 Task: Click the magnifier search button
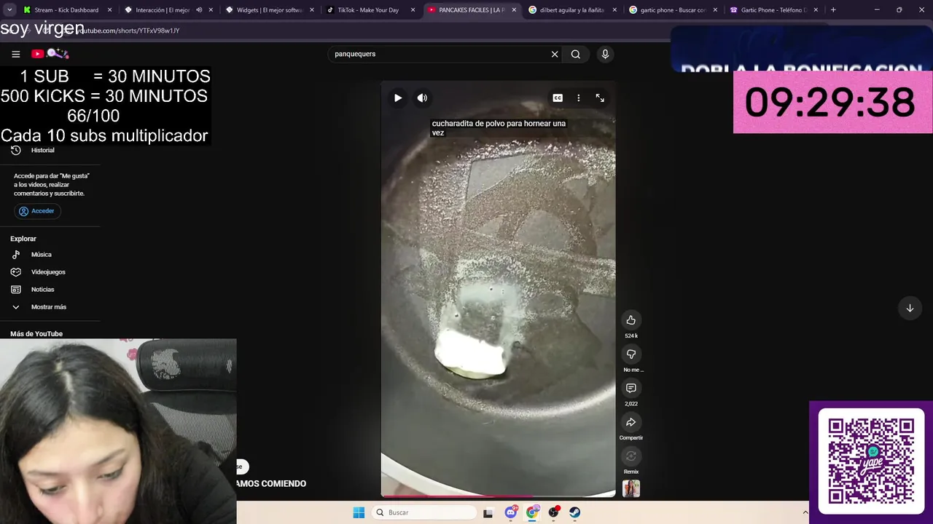pos(576,54)
